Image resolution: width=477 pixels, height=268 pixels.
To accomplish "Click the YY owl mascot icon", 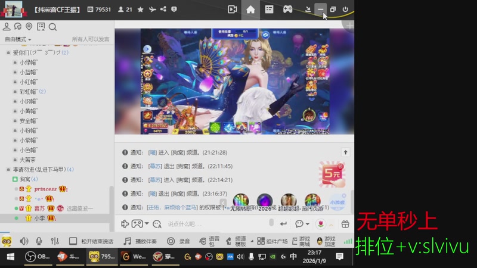I will click(7, 241).
